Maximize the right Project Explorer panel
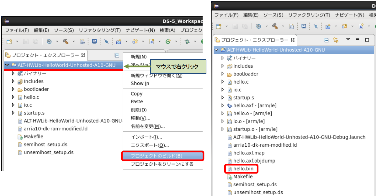This screenshot has width=377, height=196. (x=367, y=40)
